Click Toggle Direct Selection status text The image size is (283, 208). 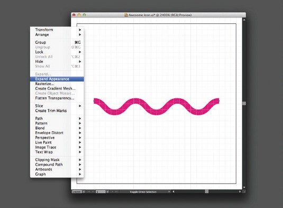[x=143, y=192]
